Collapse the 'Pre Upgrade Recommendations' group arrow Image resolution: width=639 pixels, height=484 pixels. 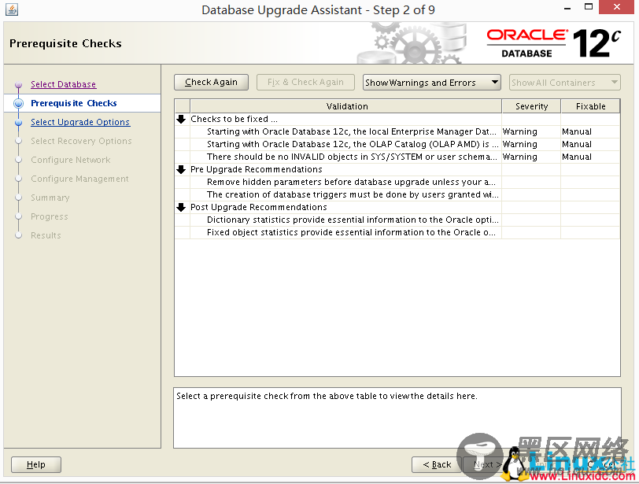[x=181, y=169]
